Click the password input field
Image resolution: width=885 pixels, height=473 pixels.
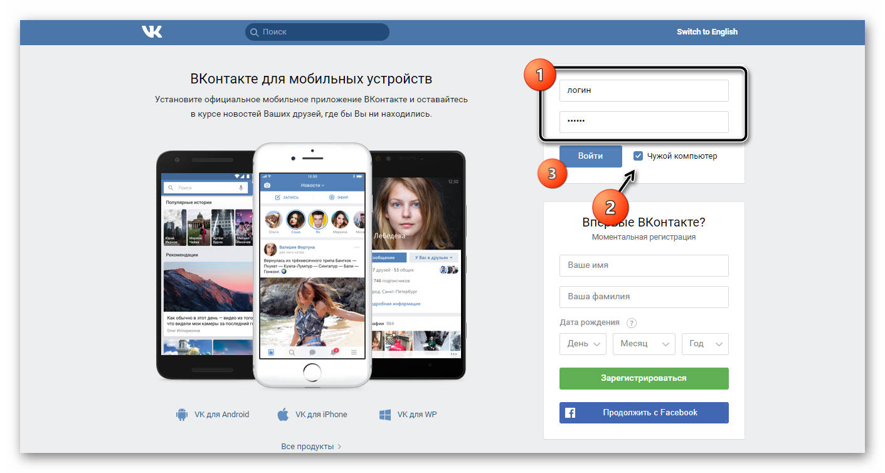pos(644,122)
